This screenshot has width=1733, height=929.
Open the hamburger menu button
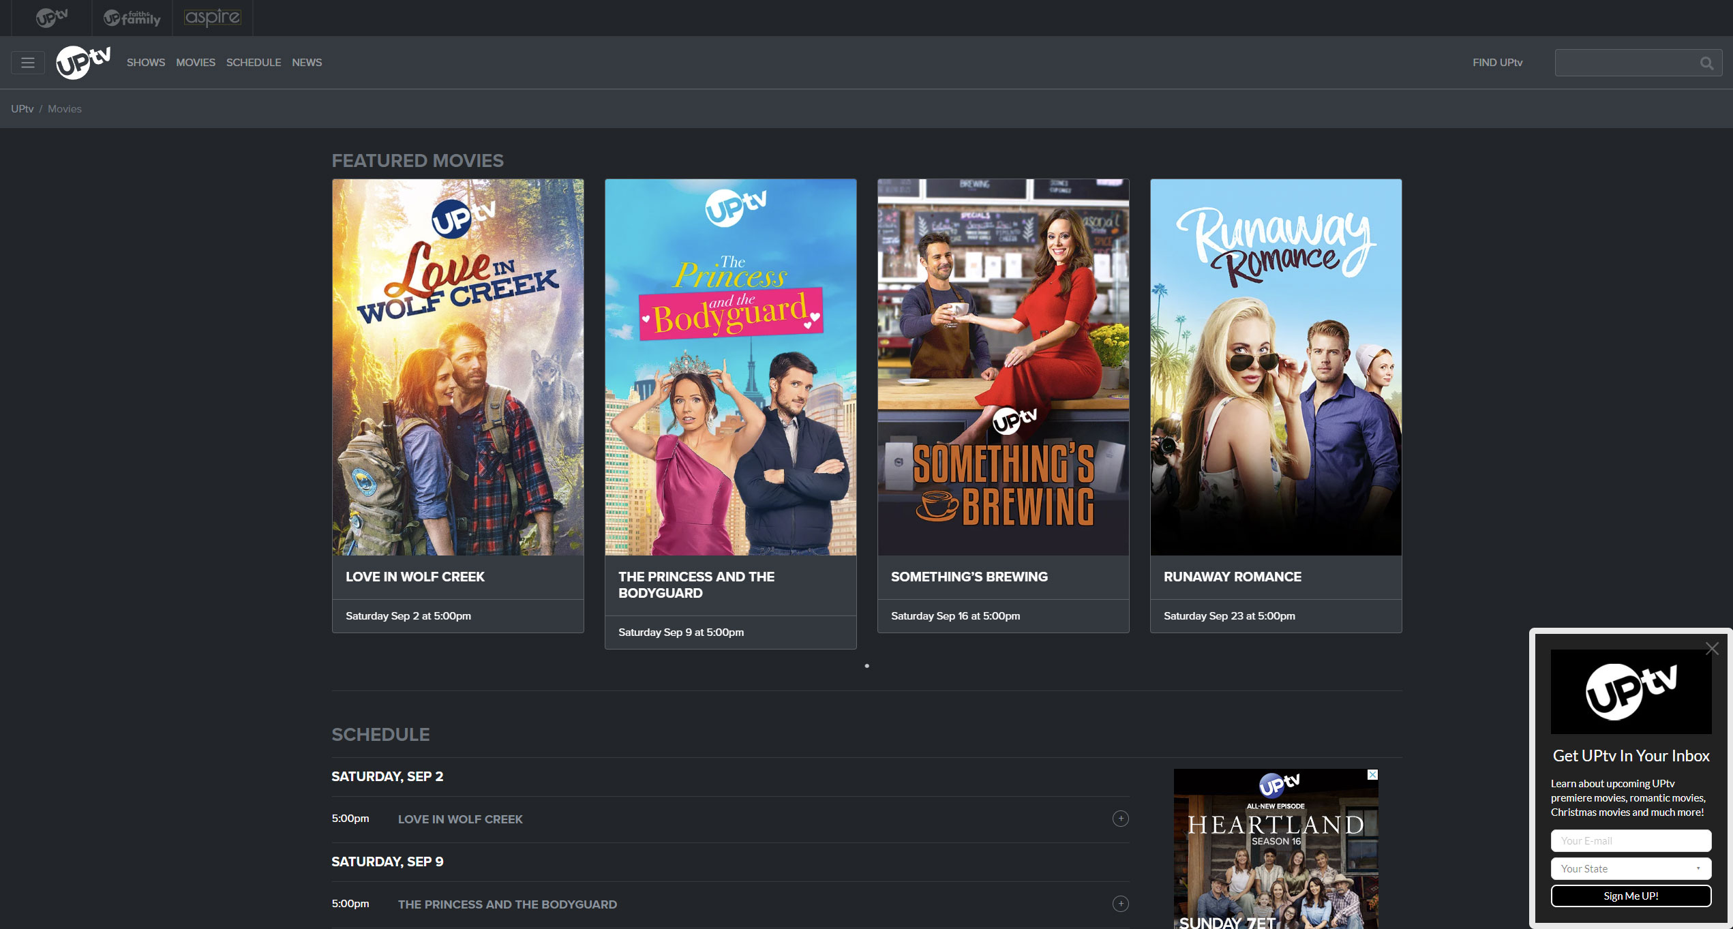(28, 63)
